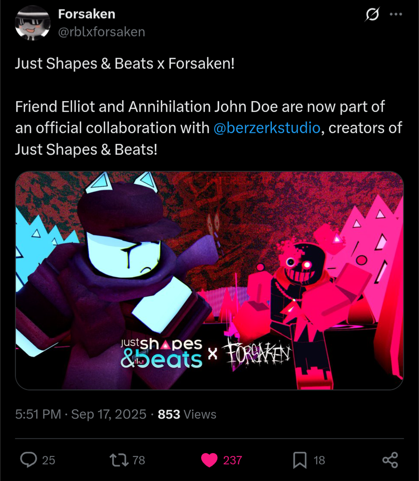
Task: Click the 237 likes count
Action: pyautogui.click(x=232, y=460)
